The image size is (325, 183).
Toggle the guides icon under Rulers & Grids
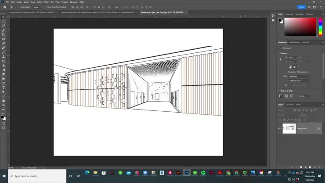[292, 96]
